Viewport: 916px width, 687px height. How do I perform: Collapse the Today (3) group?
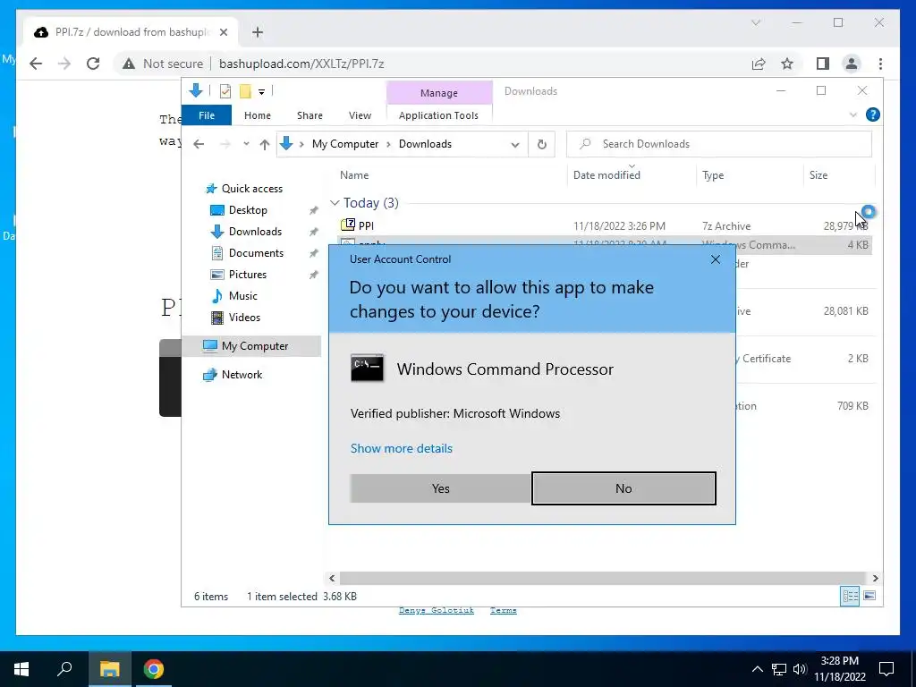(335, 203)
